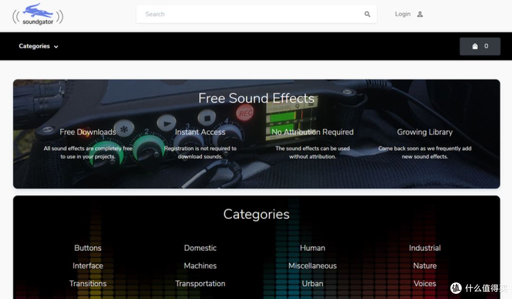Viewport: 512px width, 299px height.
Task: Open the Machines category
Action: (200, 266)
